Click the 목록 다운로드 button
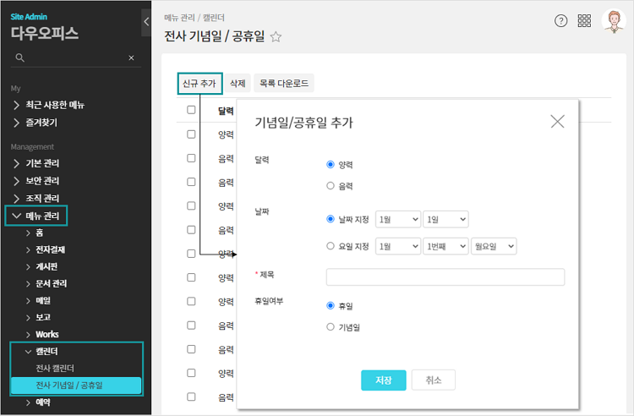 coord(284,83)
